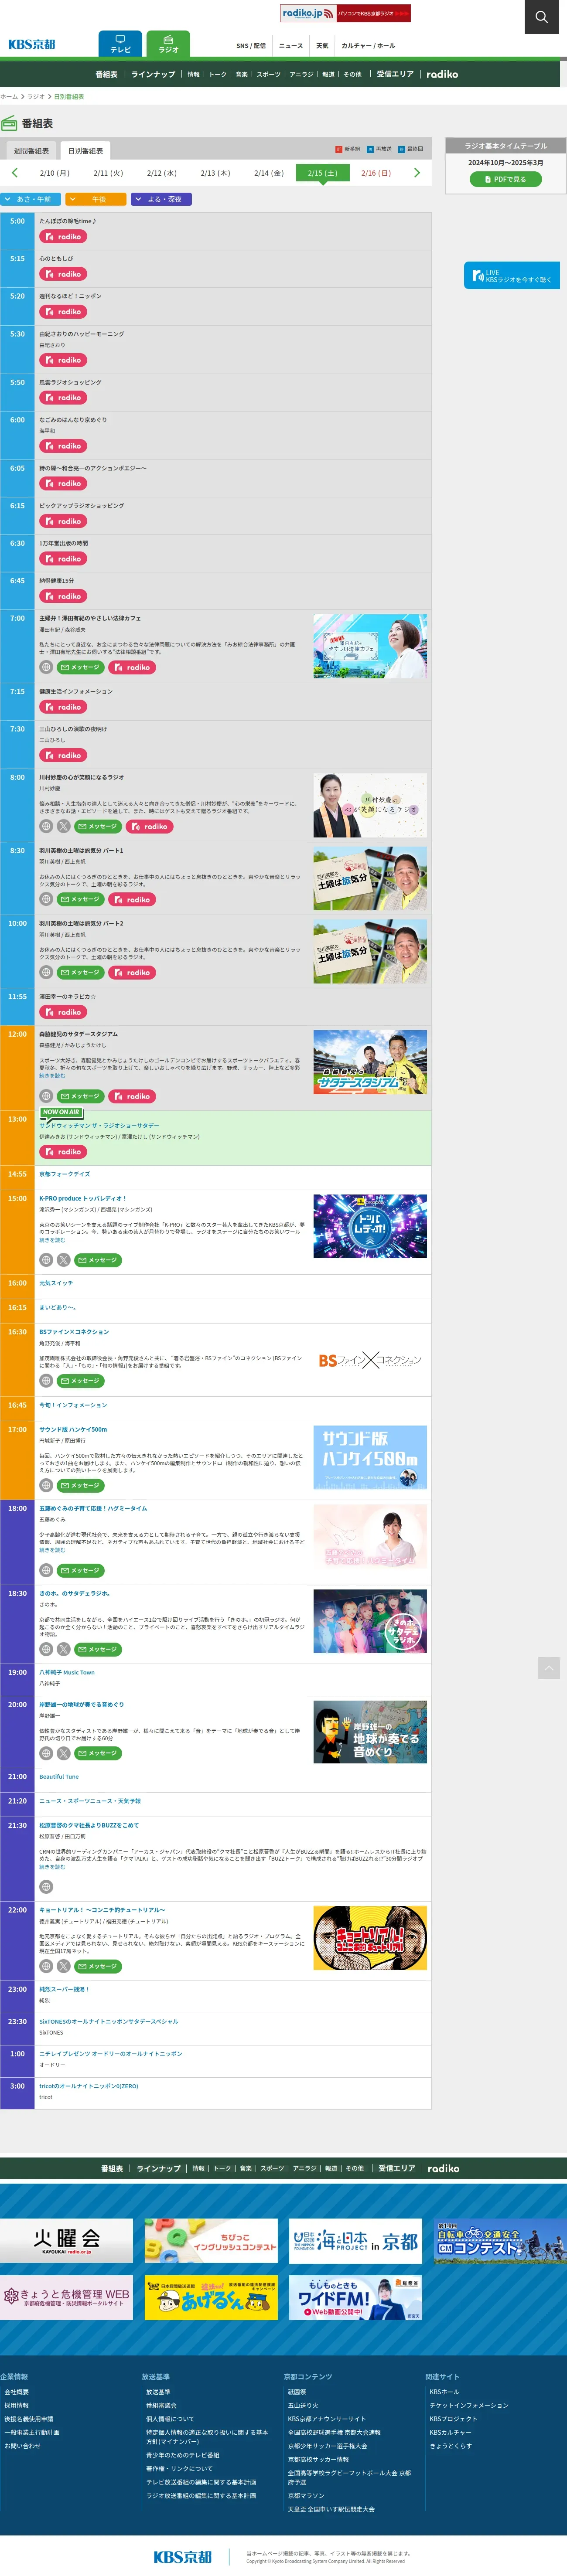Click the radiko logo in the green navigation bar
The width and height of the screenshot is (567, 2576).
[442, 74]
